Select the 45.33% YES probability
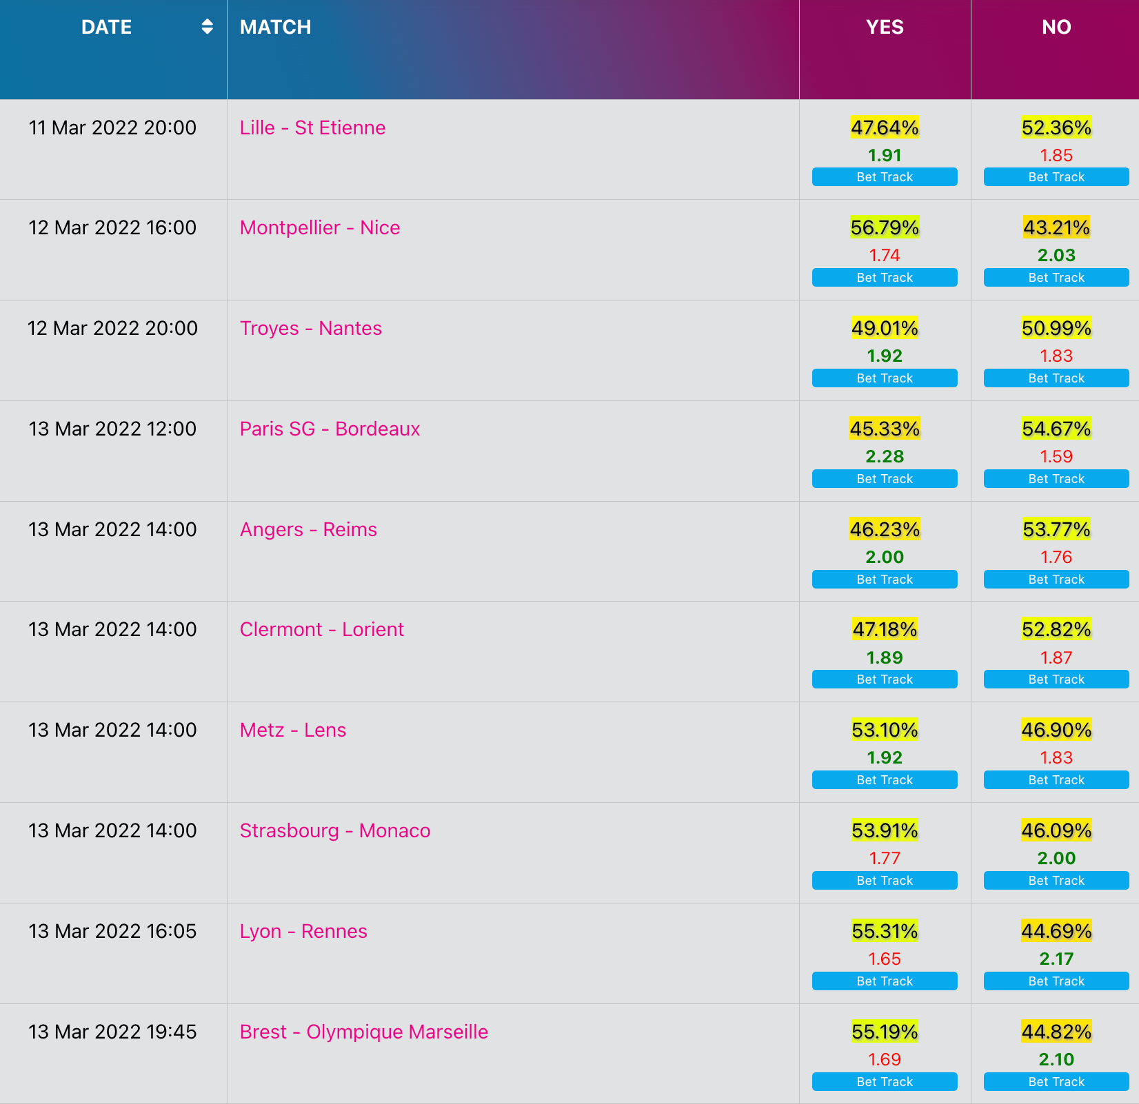 885,429
